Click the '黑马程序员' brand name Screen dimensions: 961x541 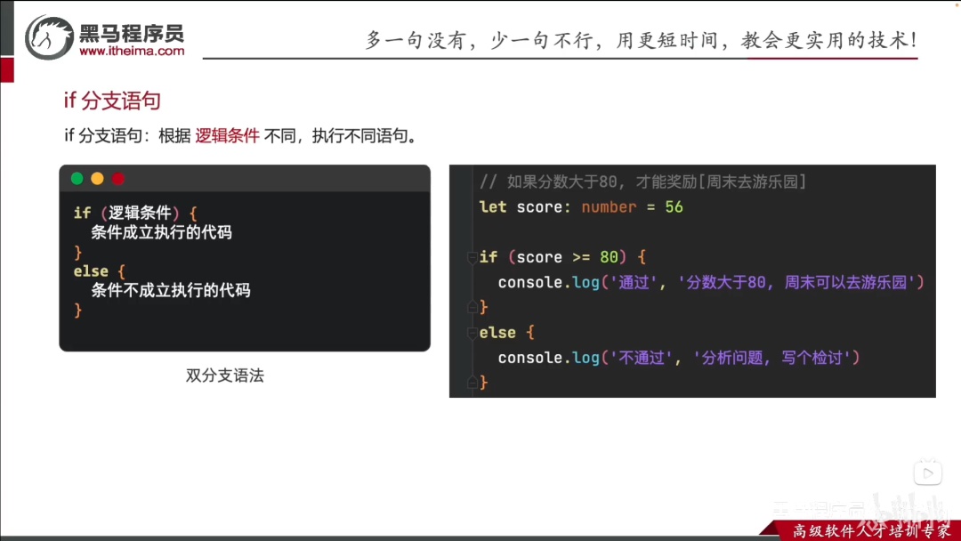pyautogui.click(x=132, y=33)
